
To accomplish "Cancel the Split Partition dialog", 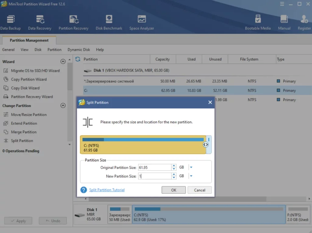I will (200, 190).
